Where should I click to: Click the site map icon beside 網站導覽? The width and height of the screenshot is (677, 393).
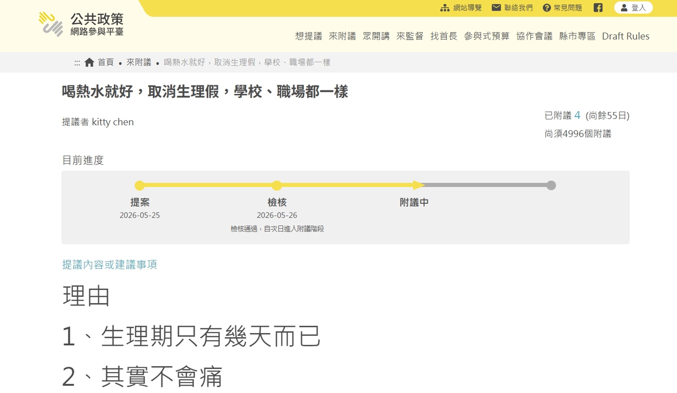tap(445, 8)
